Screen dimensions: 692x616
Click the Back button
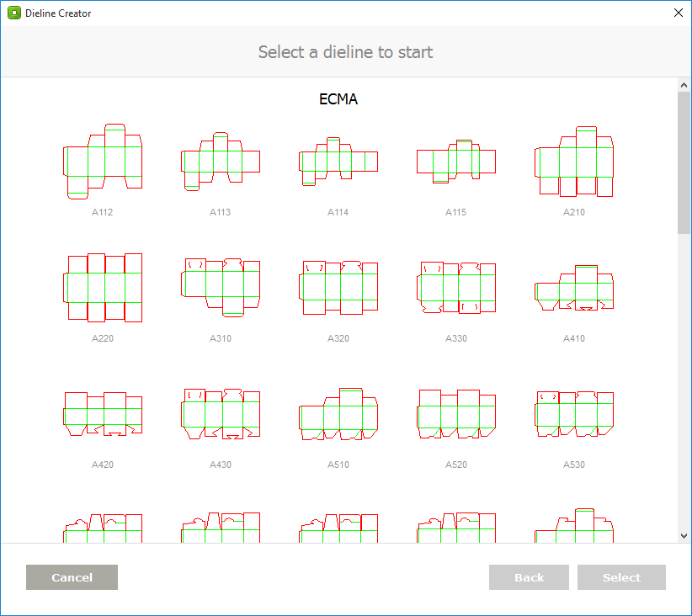click(529, 577)
